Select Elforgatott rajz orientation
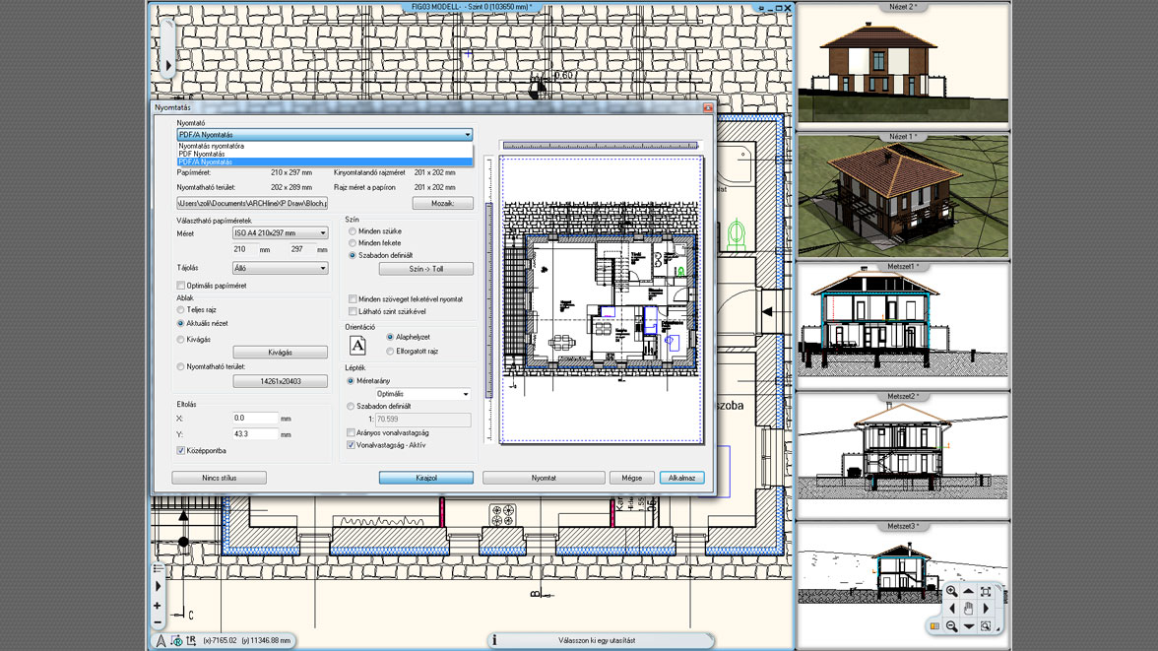1158x651 pixels. [391, 351]
